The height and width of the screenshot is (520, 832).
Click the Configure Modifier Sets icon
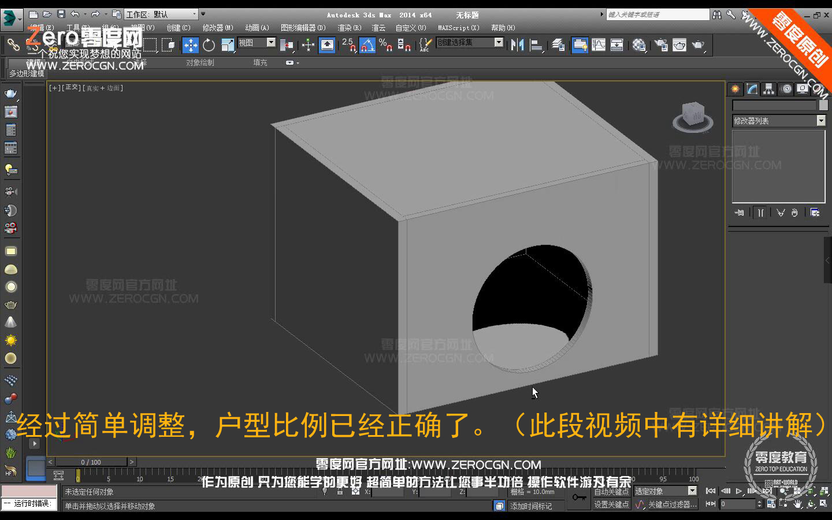coord(815,213)
